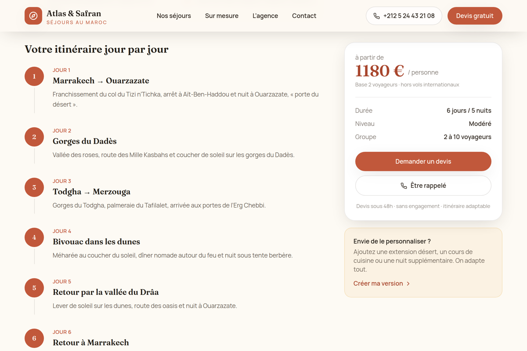
Task: Click phone icon in Être rappelé button
Action: pyautogui.click(x=404, y=186)
